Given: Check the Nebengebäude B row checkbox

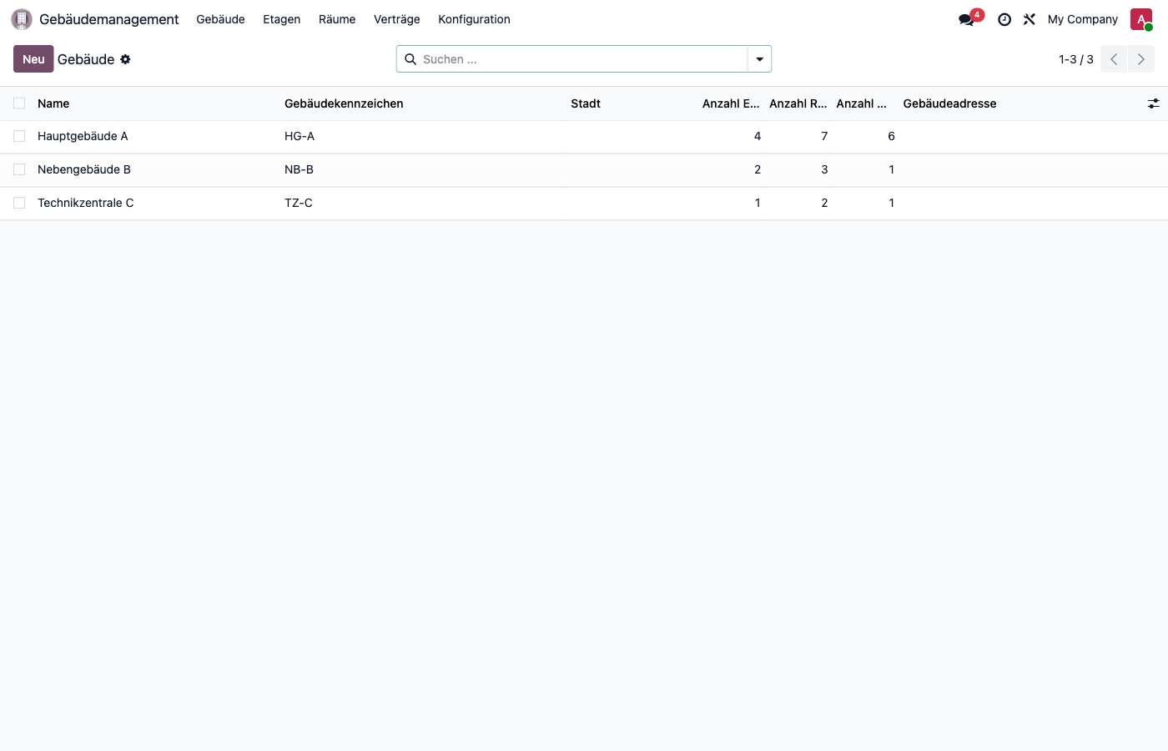Looking at the screenshot, I should pos(19,169).
